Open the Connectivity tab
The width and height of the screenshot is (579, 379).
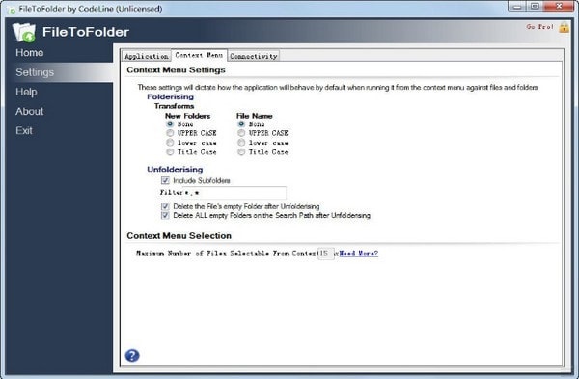[x=253, y=56]
